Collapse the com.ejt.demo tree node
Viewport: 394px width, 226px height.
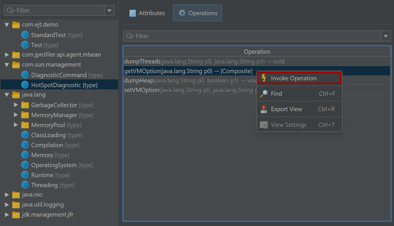(7, 25)
